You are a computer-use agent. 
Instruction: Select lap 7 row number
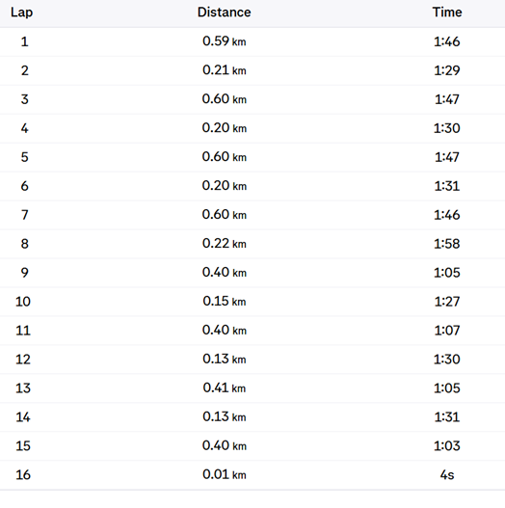tap(25, 215)
